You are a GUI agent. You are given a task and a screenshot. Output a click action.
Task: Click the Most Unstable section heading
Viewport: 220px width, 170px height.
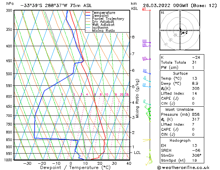pyautogui.click(x=179, y=109)
